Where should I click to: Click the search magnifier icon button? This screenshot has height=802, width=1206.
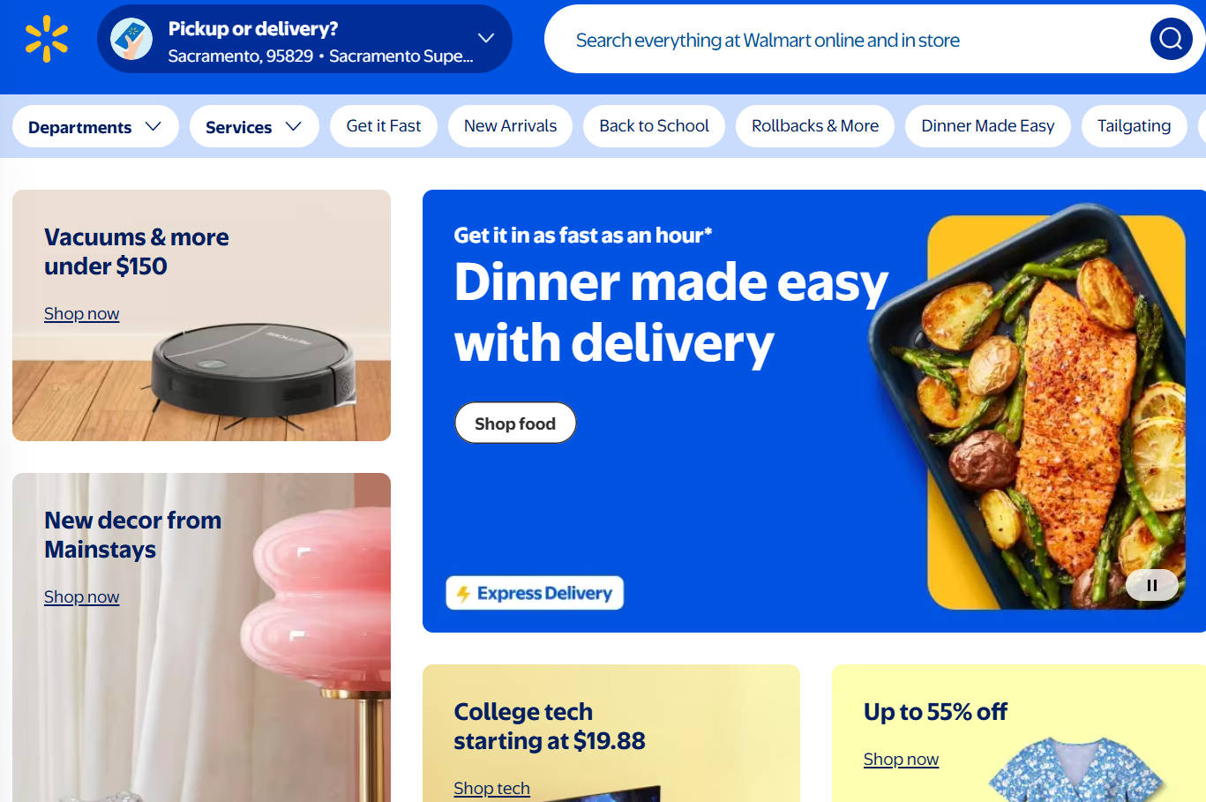[x=1171, y=39]
